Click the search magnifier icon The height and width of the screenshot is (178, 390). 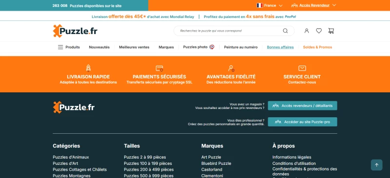tap(285, 31)
